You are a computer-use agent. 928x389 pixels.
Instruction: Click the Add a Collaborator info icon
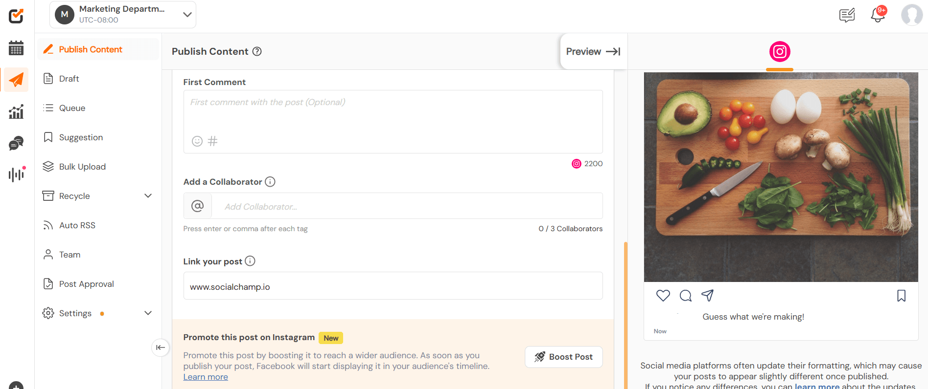[x=270, y=182]
